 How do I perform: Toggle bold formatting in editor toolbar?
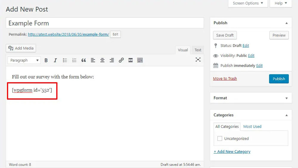pos(46,60)
